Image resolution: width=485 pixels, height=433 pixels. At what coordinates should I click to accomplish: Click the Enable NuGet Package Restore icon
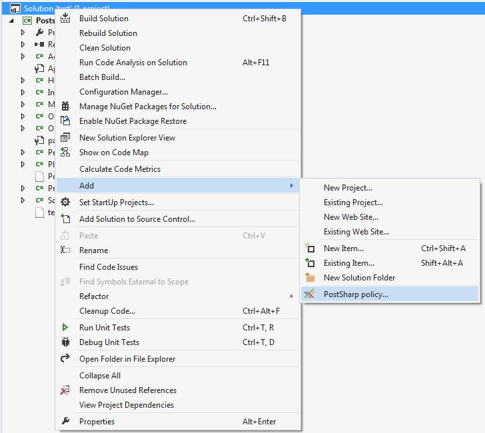point(65,121)
